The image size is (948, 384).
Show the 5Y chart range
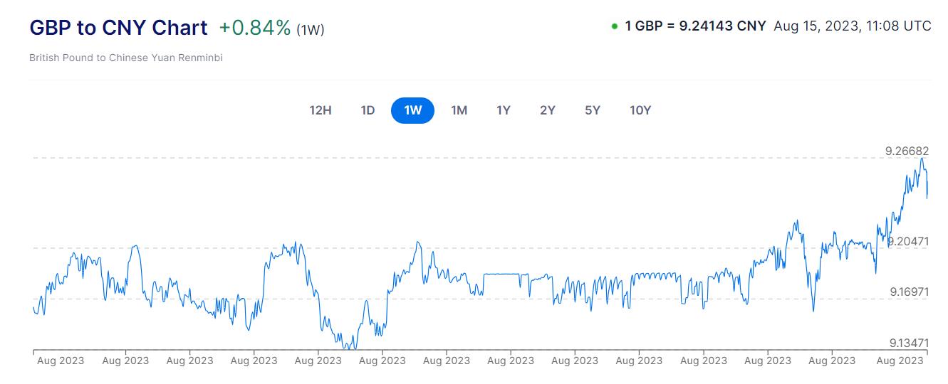593,110
